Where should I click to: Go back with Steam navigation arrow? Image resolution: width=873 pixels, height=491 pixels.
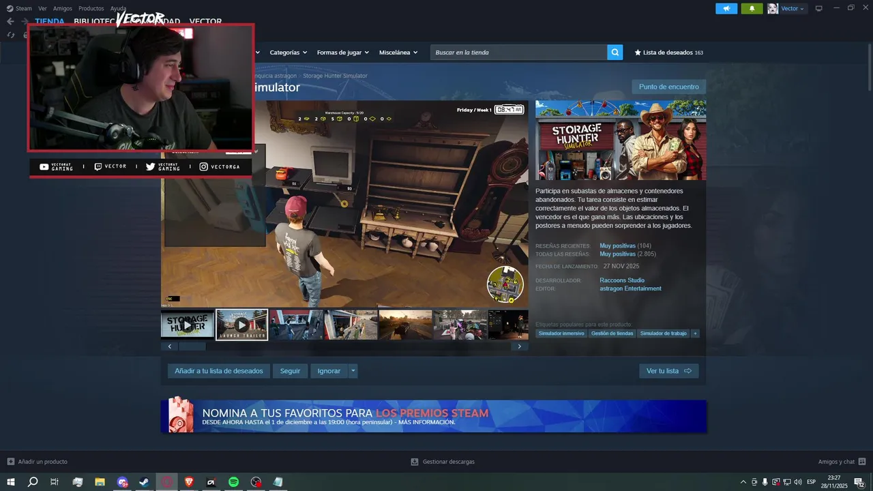[x=10, y=21]
